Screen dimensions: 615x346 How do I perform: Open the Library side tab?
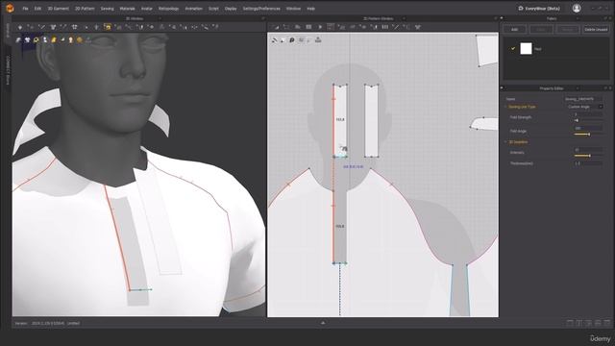click(x=7, y=30)
